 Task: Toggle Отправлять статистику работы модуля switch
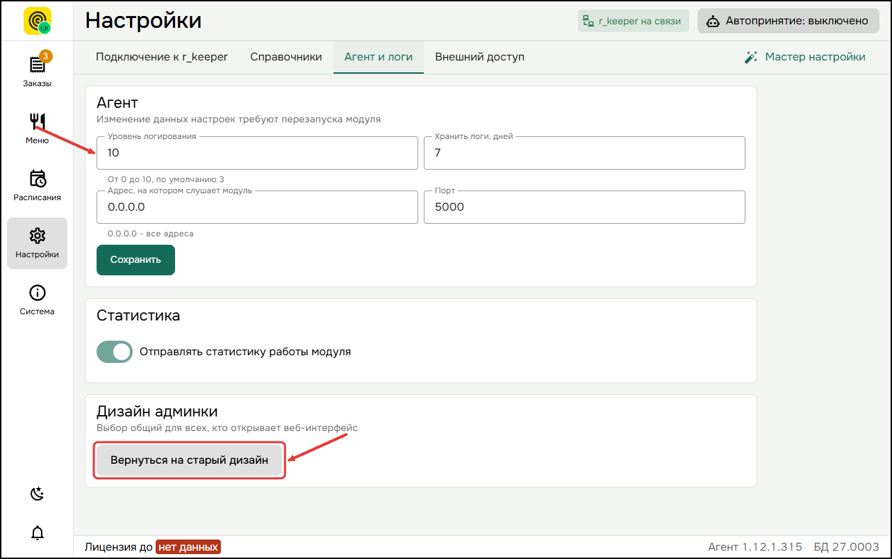pyautogui.click(x=115, y=352)
